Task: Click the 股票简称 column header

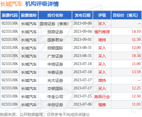Action: [x=29, y=15]
